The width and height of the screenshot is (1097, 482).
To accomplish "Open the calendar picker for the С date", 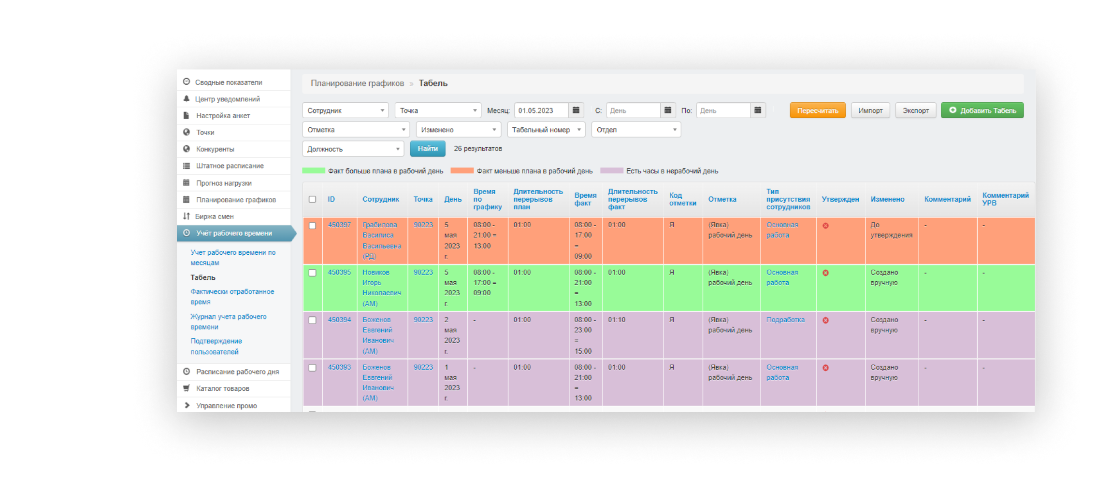I will coord(667,110).
